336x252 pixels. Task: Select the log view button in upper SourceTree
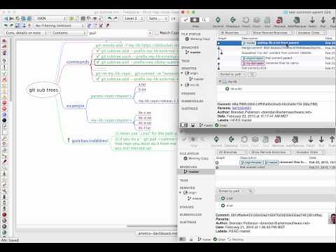195,20
